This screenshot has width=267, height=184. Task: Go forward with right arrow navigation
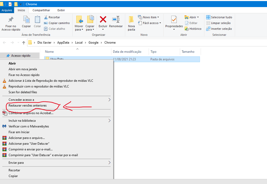[x=12, y=42]
